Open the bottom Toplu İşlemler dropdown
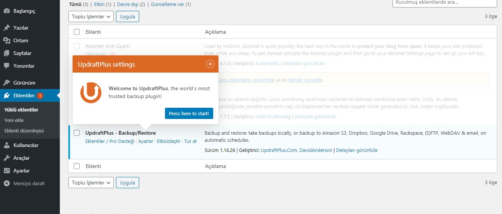Viewport: 502px width, 214px height. pos(91,183)
